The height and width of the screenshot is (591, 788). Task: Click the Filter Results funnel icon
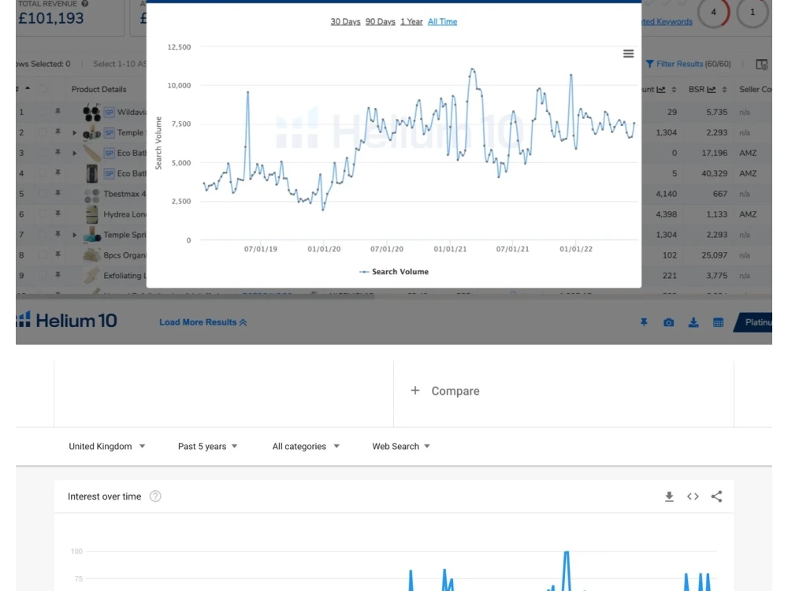click(x=650, y=64)
